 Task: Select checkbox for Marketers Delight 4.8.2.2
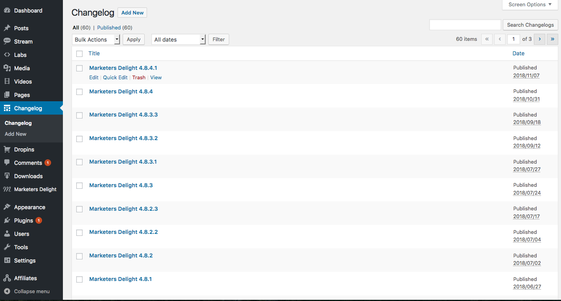point(79,233)
